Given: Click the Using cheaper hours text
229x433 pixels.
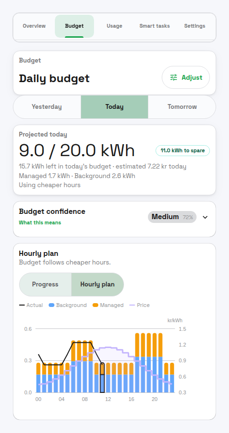Looking at the screenshot, I should [50, 185].
